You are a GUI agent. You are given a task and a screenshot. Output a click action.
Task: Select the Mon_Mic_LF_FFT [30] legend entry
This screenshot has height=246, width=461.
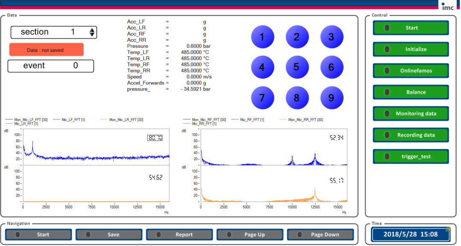click(x=26, y=120)
